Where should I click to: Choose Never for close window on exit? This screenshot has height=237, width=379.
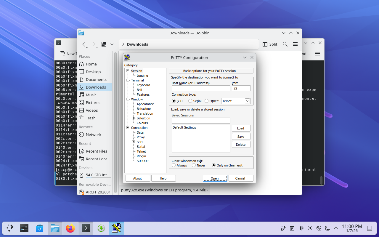(x=194, y=165)
